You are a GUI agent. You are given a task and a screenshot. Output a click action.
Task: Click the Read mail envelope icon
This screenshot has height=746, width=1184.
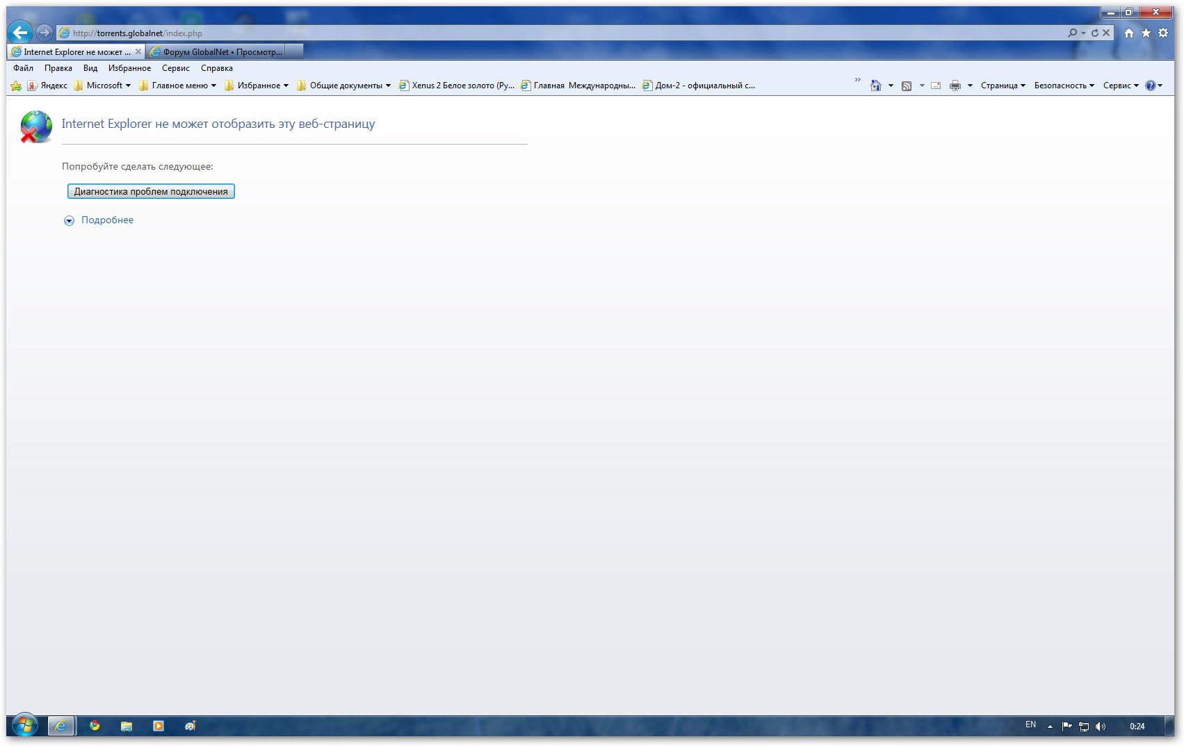pyautogui.click(x=936, y=86)
